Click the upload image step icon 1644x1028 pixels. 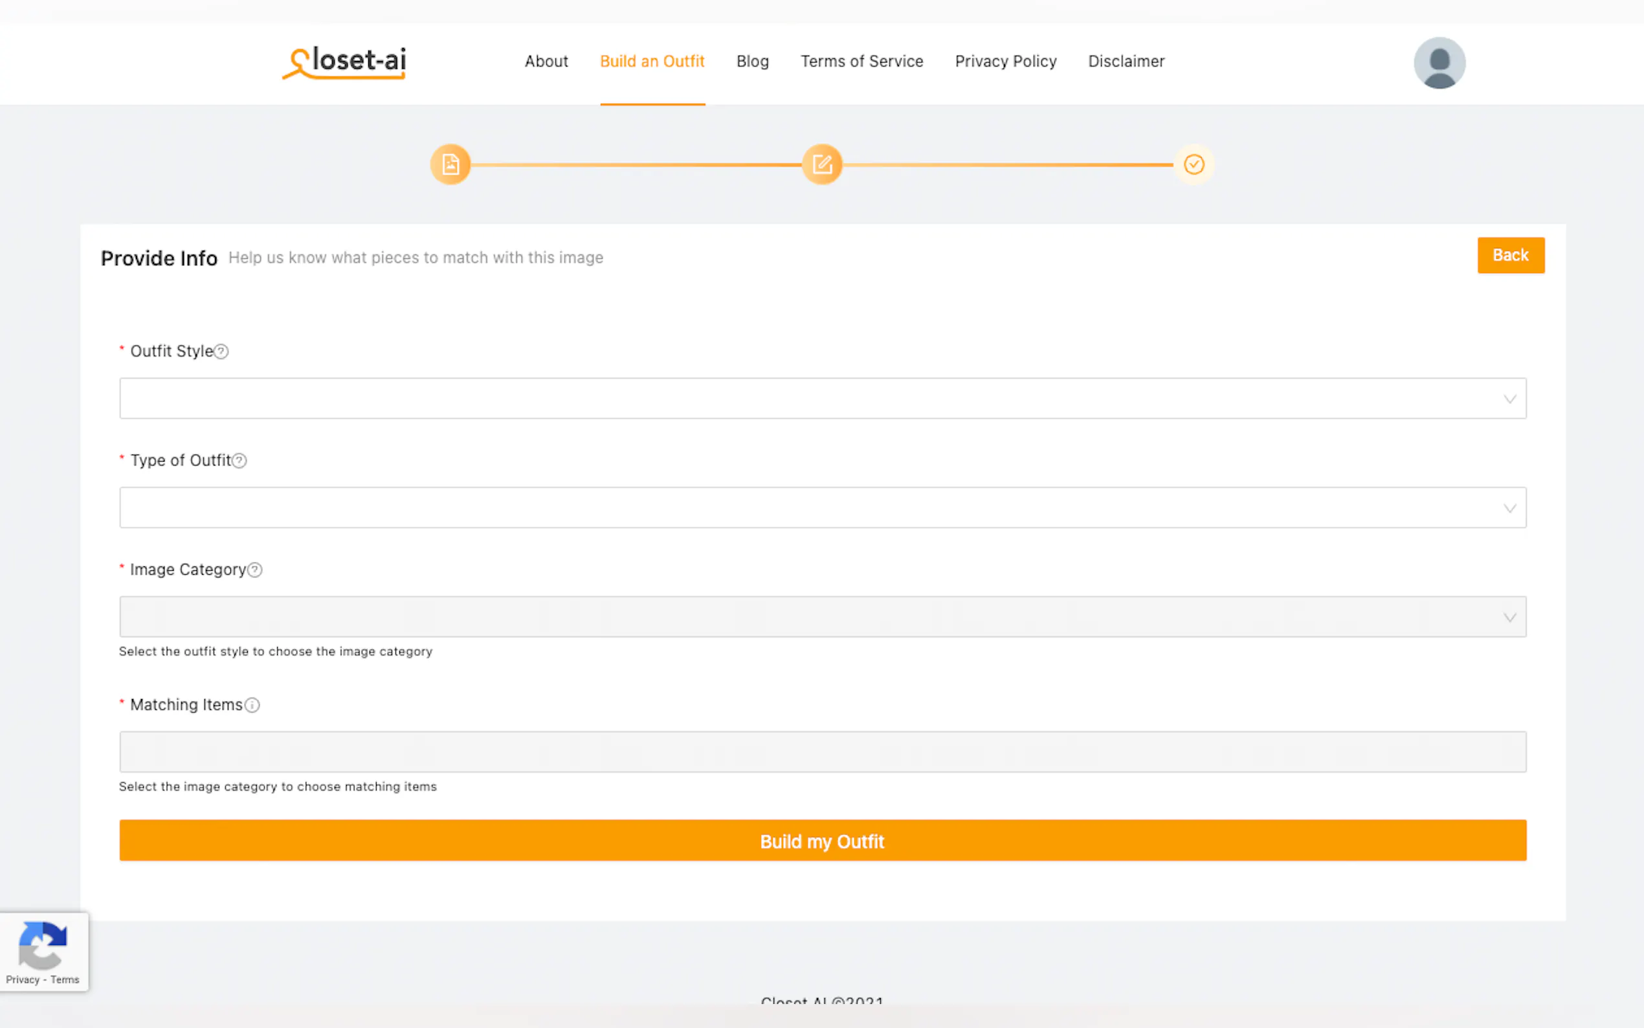pyautogui.click(x=450, y=164)
